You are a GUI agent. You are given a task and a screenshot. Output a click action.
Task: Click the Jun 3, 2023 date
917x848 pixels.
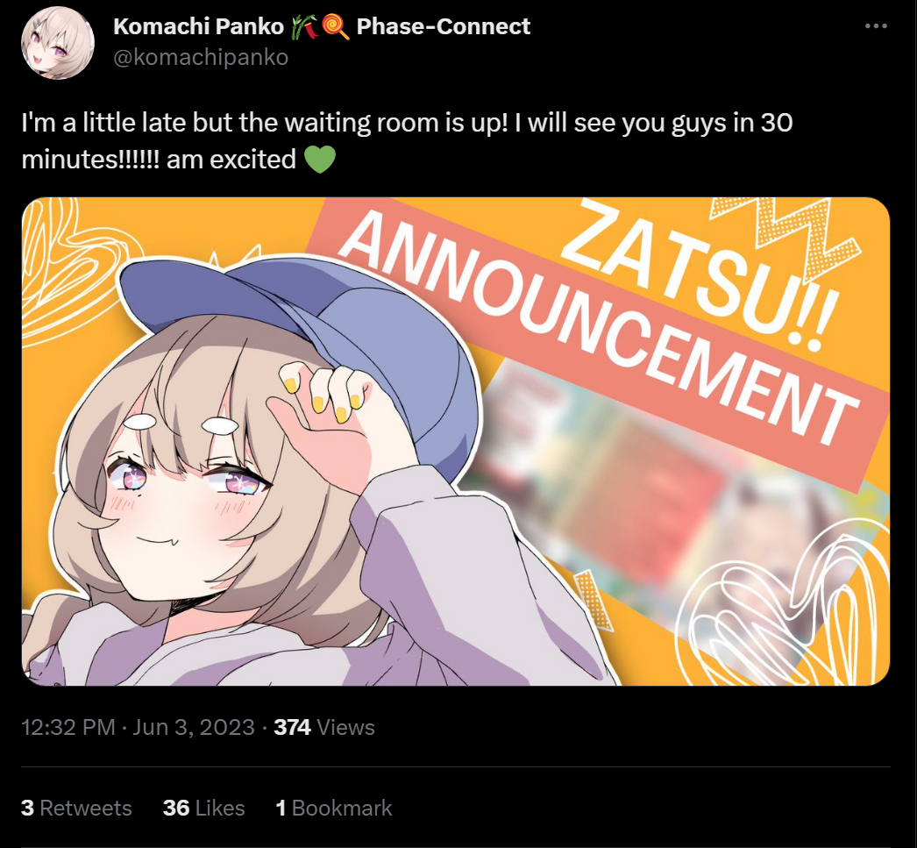(x=194, y=727)
